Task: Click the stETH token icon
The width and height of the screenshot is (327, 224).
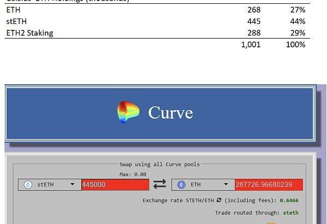Action: tap(28, 185)
